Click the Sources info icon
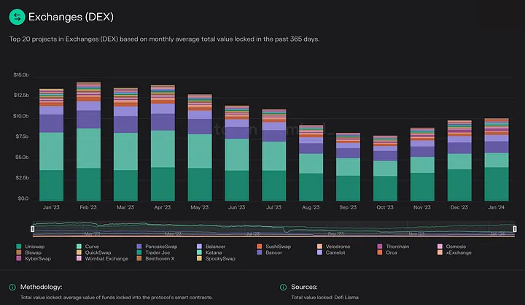This screenshot has height=305, width=525. pyautogui.click(x=283, y=287)
